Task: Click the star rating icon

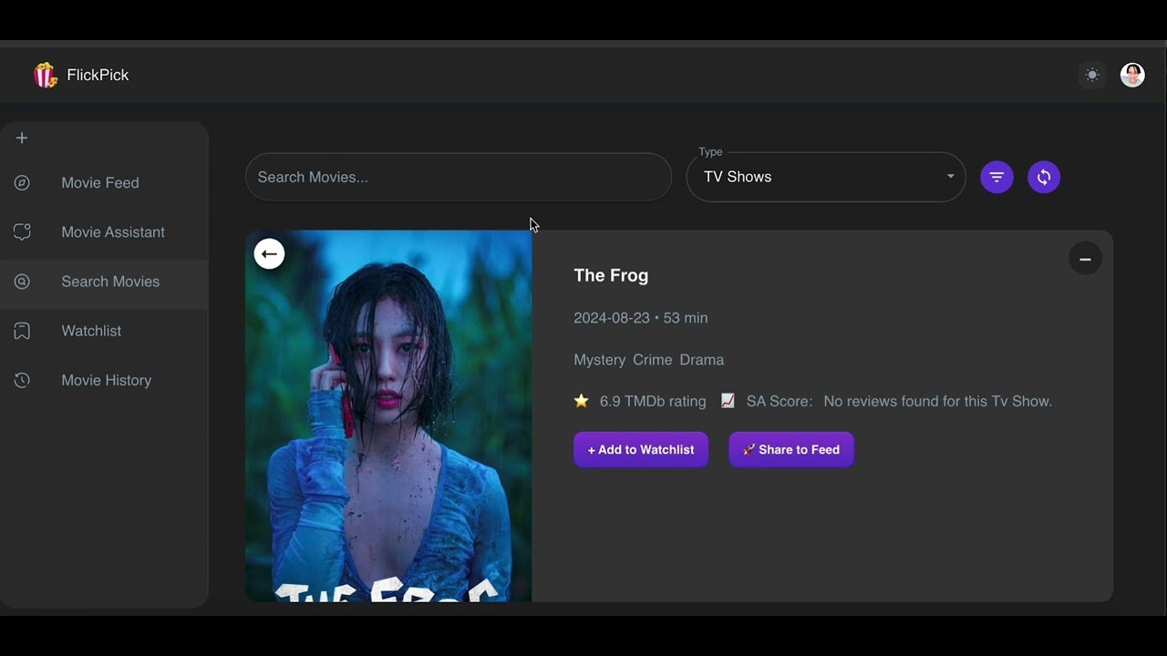Action: pos(581,401)
